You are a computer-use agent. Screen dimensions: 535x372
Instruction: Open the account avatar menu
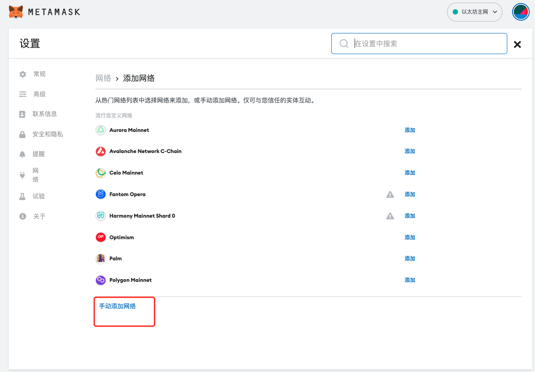[520, 12]
